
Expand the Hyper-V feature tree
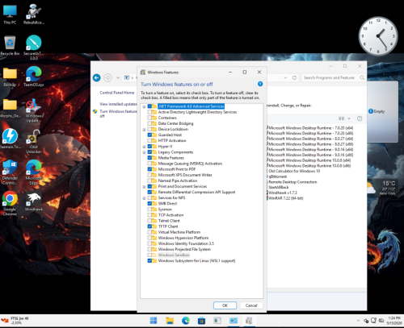(x=144, y=147)
